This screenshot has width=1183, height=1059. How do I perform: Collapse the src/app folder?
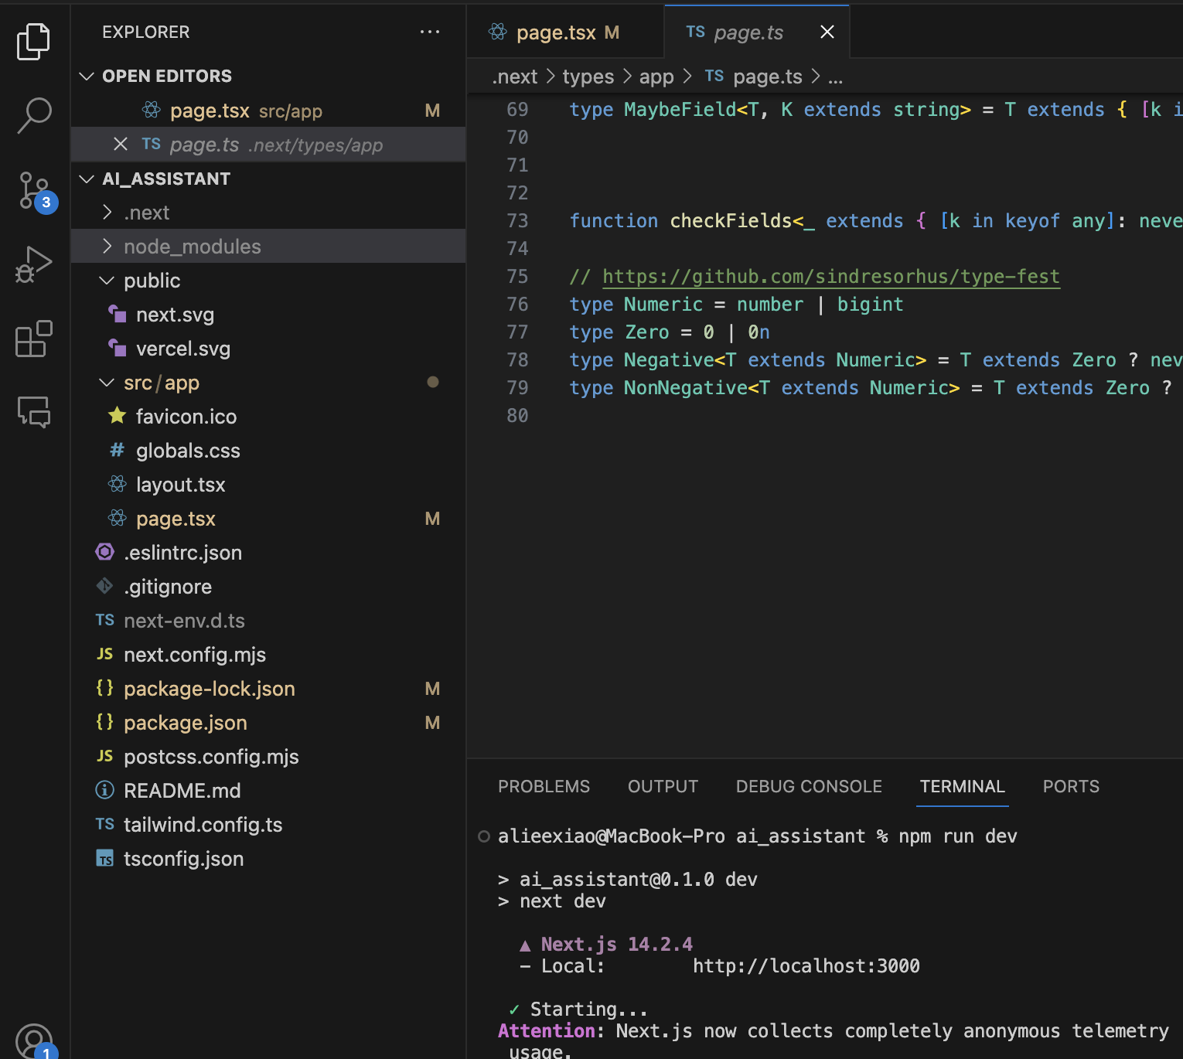pos(107,383)
